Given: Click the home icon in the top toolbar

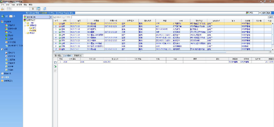Looking at the screenshot, I should click(3, 8).
